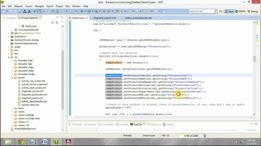
Task: Collapse the res folder
Action: pos(9,57)
